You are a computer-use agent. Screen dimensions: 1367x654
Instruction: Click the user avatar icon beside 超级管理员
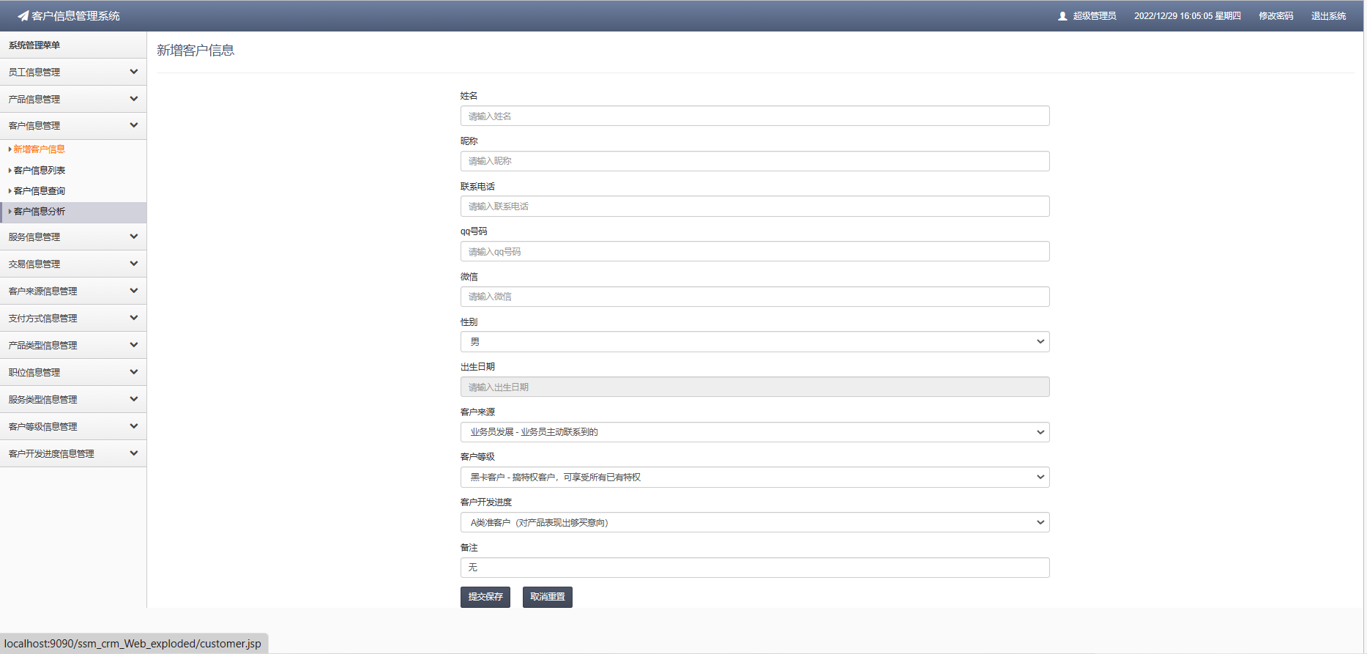[x=1062, y=16]
